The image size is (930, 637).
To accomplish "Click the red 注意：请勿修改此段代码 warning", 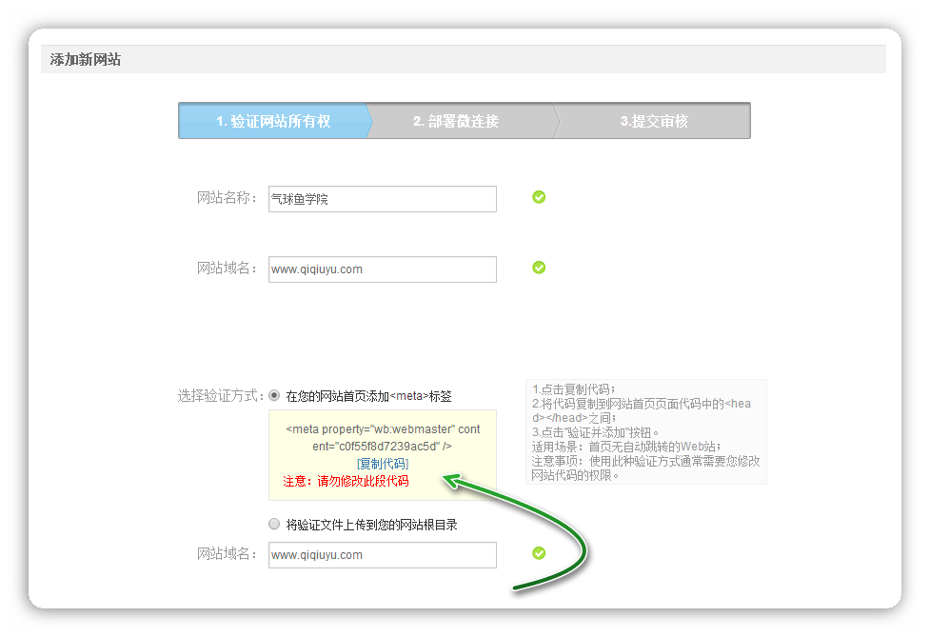I will tap(346, 482).
